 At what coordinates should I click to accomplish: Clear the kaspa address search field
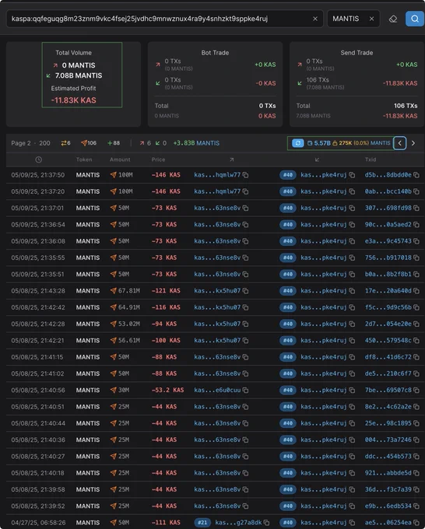(x=315, y=19)
